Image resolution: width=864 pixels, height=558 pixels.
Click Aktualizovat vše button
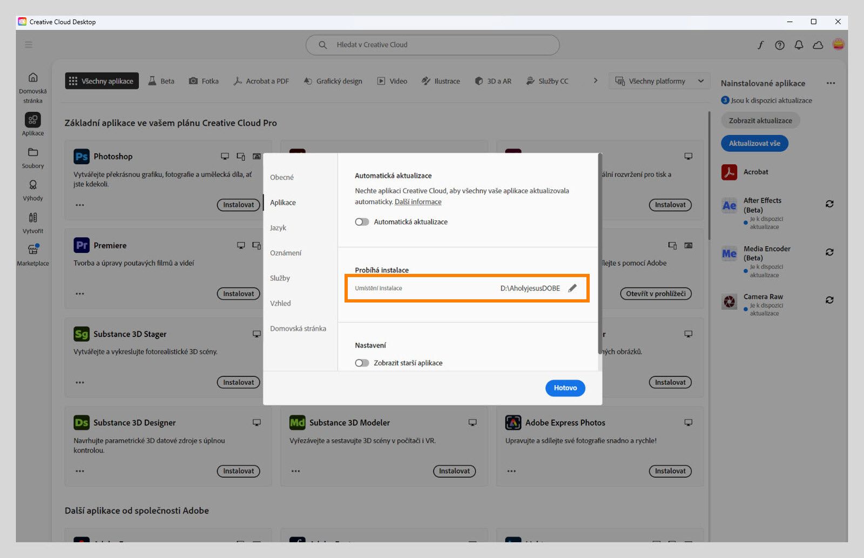pyautogui.click(x=754, y=143)
